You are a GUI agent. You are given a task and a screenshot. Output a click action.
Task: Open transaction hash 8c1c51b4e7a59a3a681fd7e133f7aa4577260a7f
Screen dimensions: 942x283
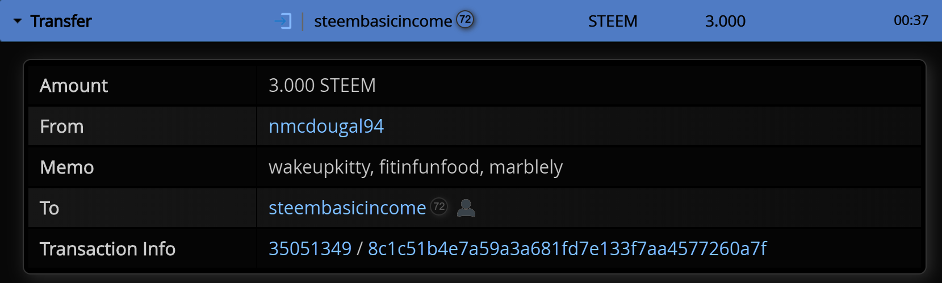567,249
